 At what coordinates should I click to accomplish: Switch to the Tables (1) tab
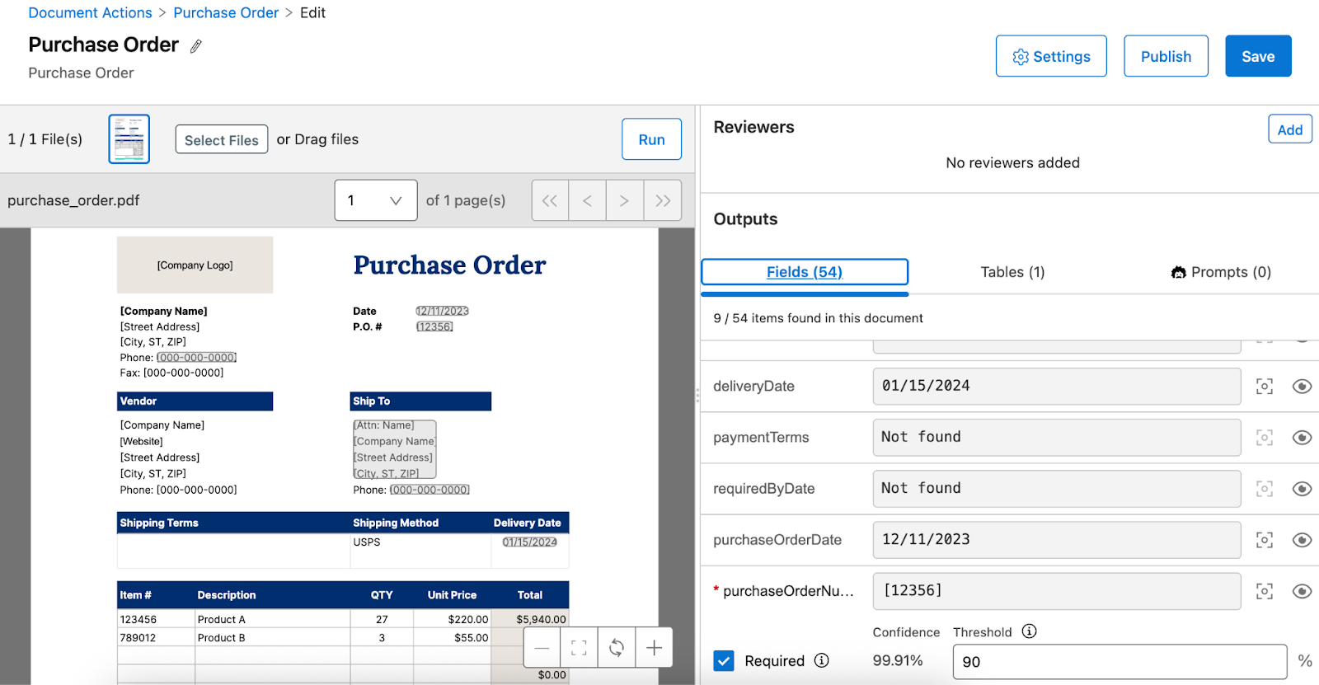tap(1012, 272)
